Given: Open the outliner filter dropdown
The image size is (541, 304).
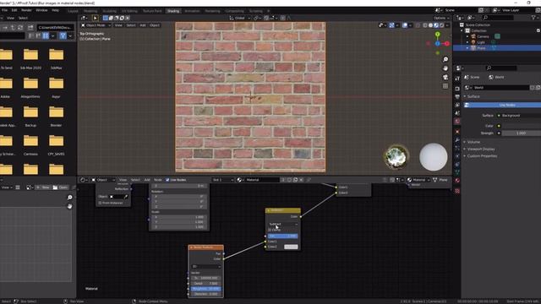Looking at the screenshot, I should coord(535,18).
